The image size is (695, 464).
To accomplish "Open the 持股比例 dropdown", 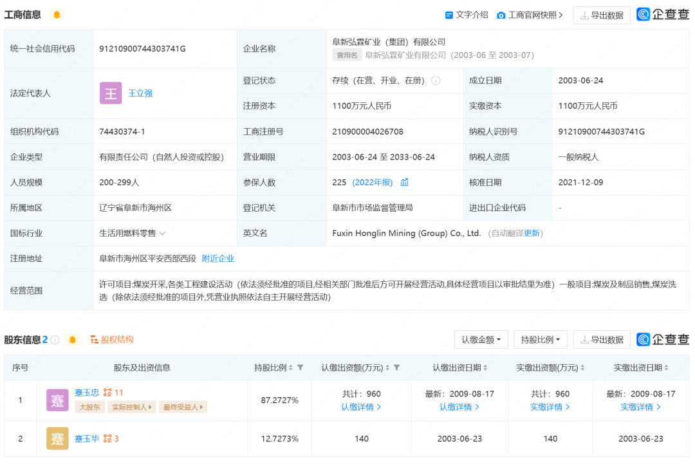I will pos(540,339).
